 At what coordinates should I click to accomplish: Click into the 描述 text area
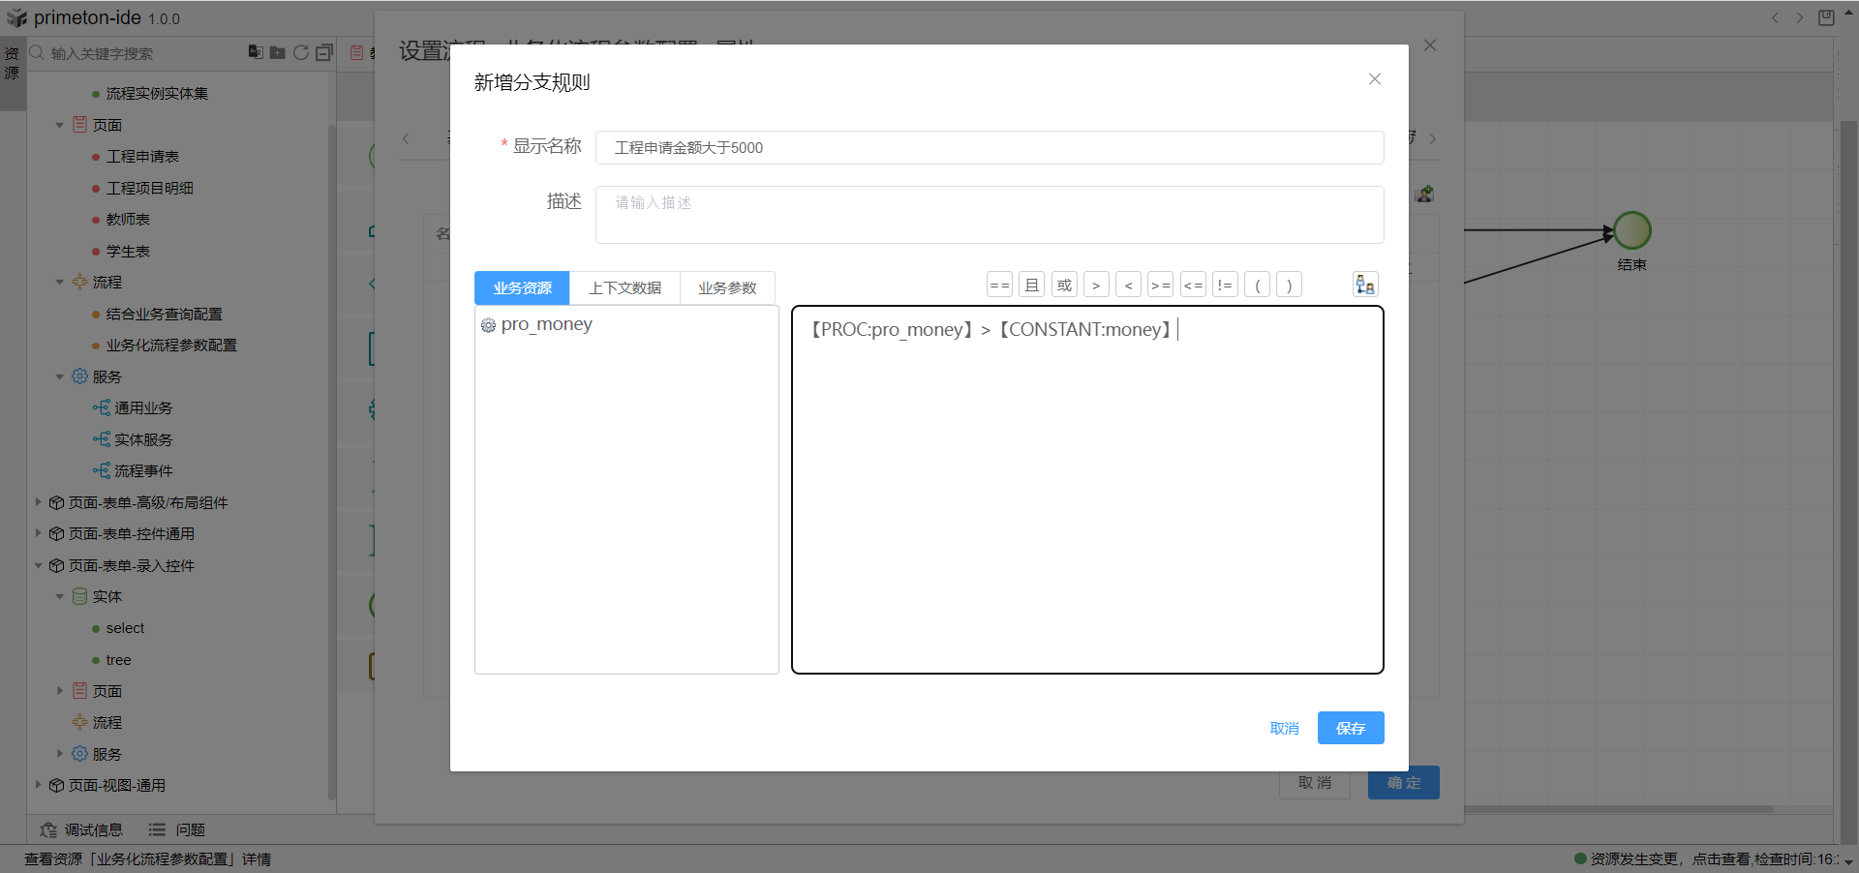pos(989,215)
